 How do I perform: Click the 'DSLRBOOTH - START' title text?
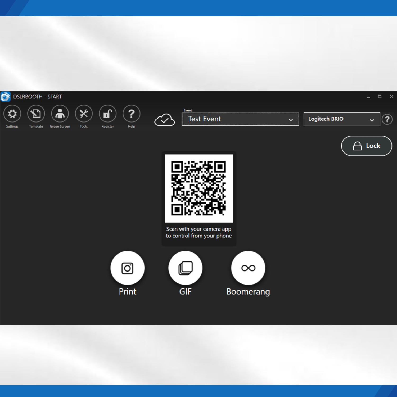(x=38, y=97)
